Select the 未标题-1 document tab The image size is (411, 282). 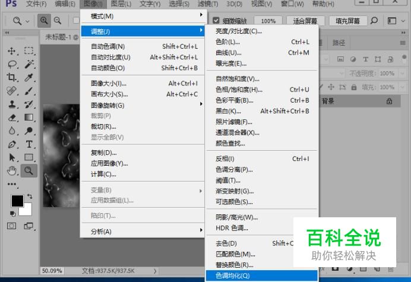[62, 37]
